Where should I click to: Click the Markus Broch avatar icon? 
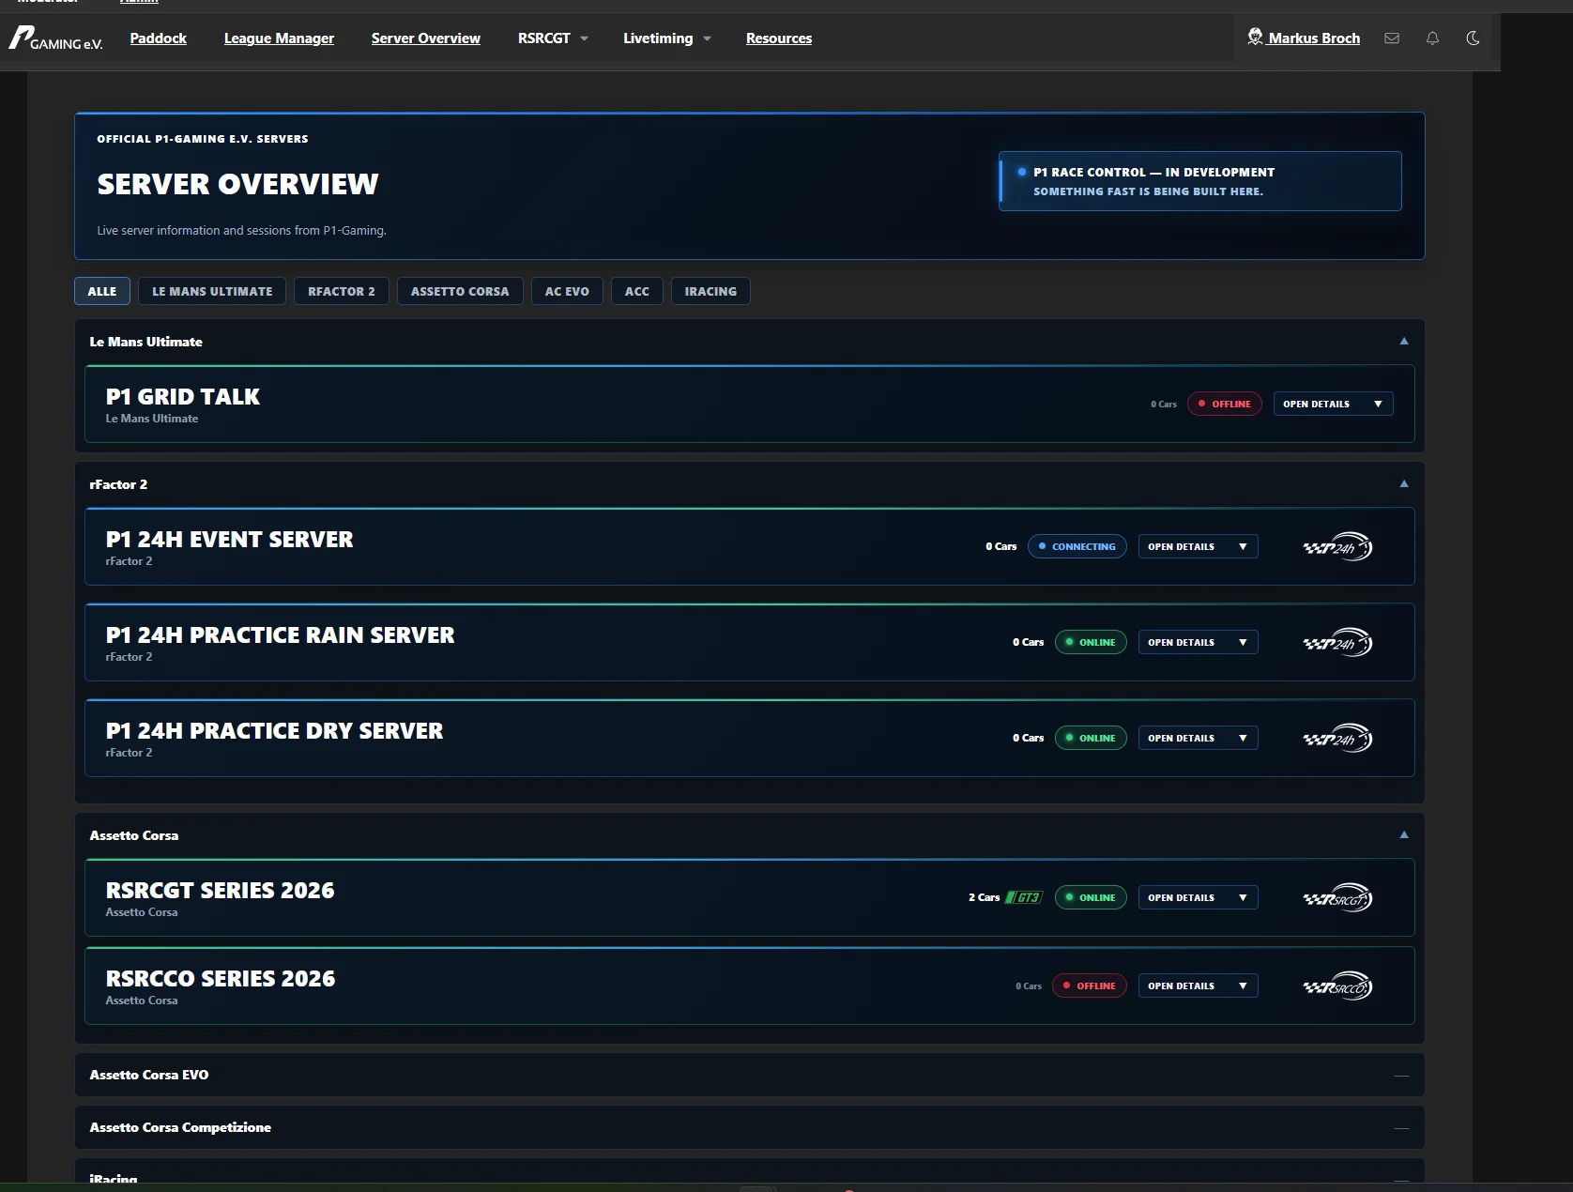pos(1255,38)
